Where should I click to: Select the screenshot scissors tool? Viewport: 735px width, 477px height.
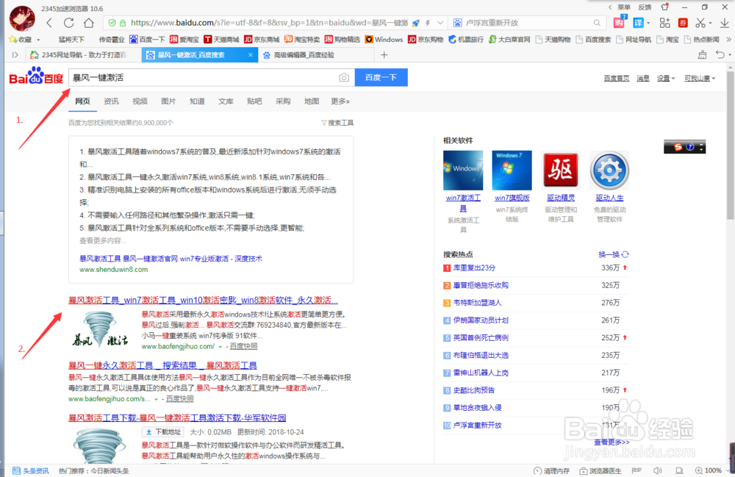[700, 23]
